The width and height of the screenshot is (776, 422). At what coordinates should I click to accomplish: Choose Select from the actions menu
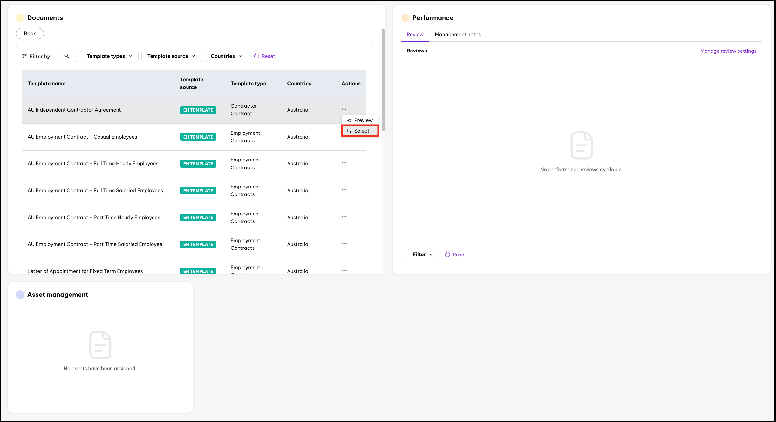tap(360, 131)
